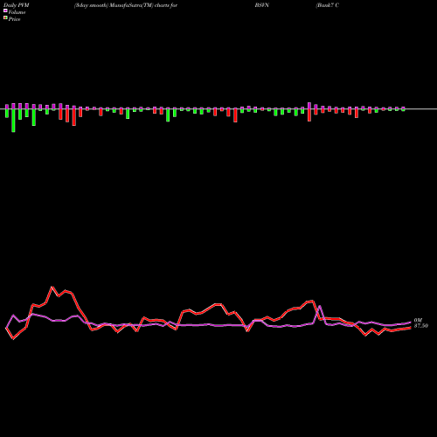Click the Volume legend color swatch

pyautogui.click(x=5, y=11)
